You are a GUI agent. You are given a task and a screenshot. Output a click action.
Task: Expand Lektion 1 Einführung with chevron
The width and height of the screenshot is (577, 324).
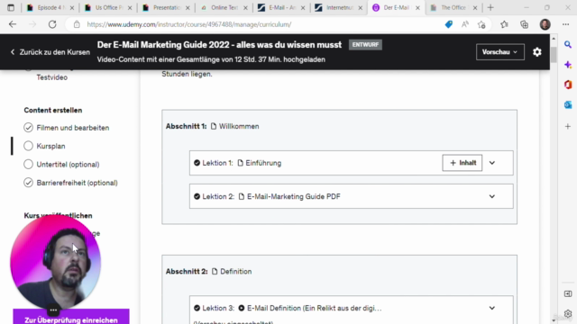492,163
